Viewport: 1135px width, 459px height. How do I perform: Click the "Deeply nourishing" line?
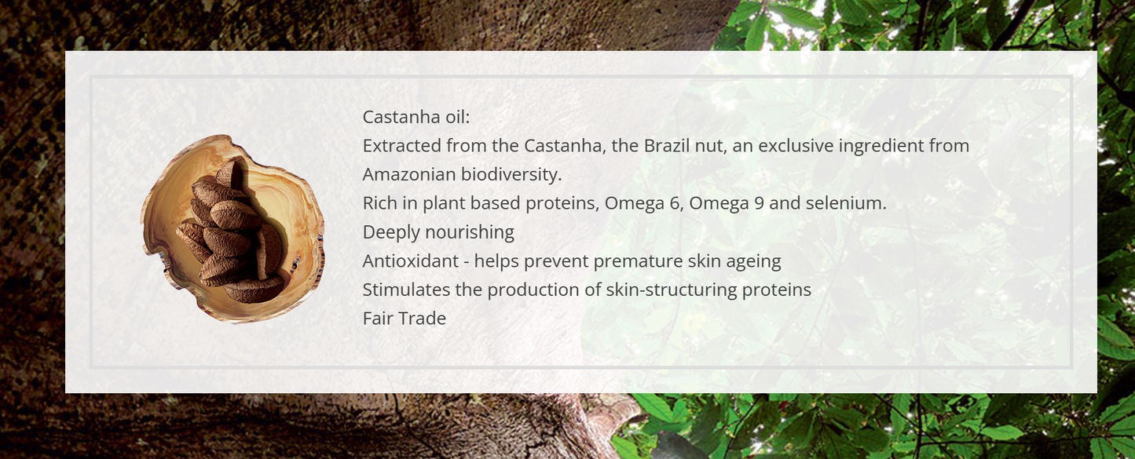point(438,232)
